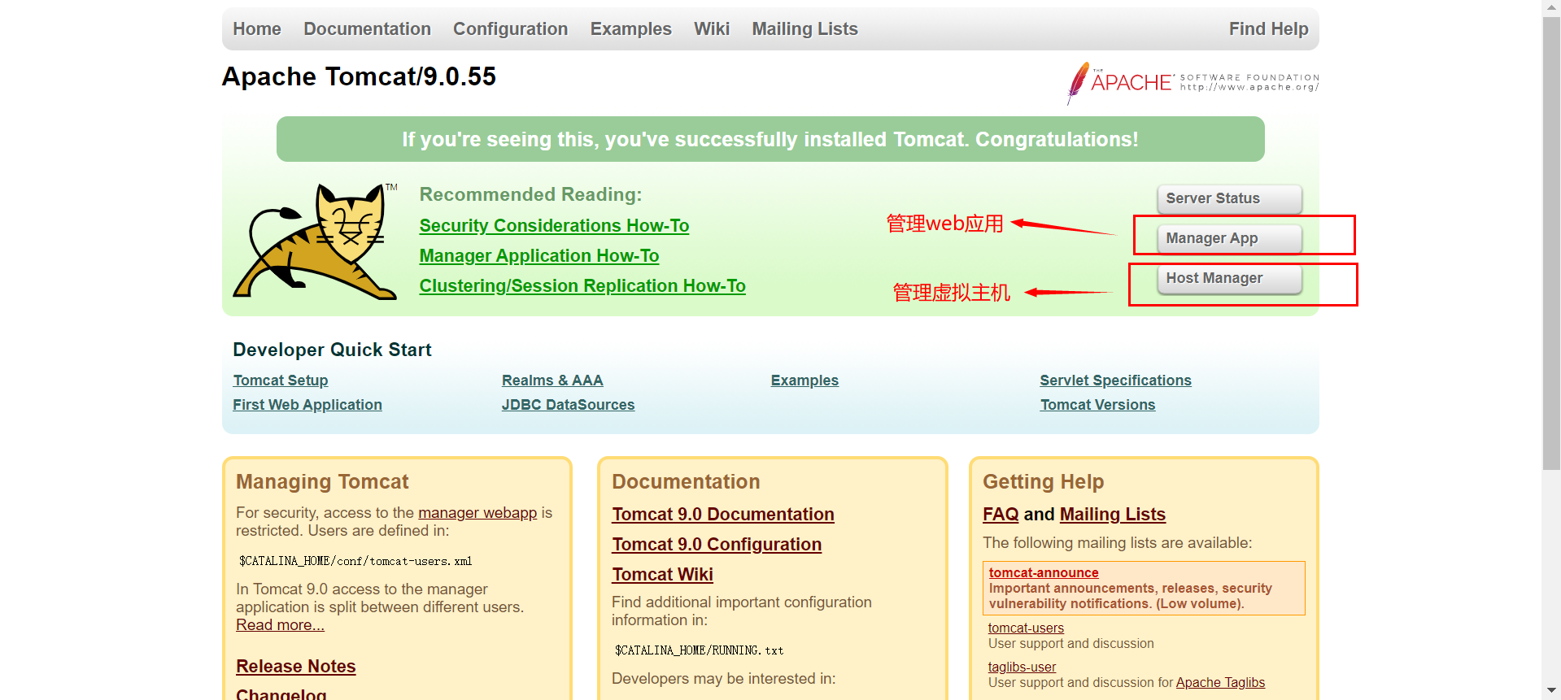Follow the Tomcat Setup link
This screenshot has width=1561, height=700.
point(281,380)
